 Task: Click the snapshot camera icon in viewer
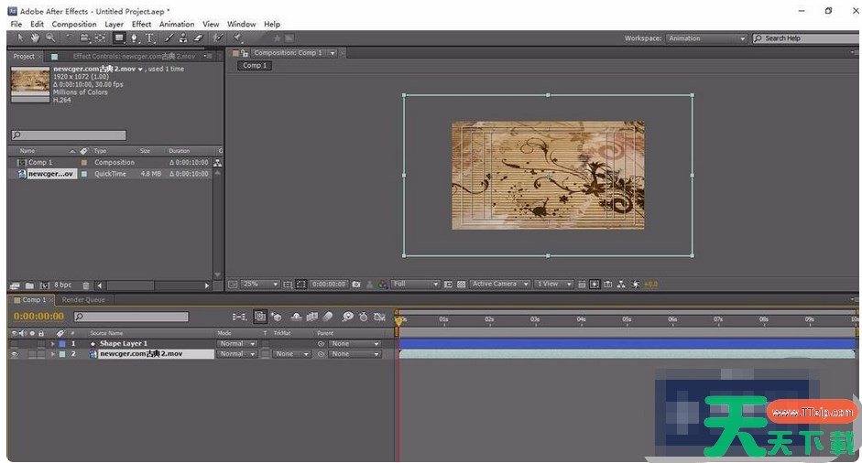[356, 285]
